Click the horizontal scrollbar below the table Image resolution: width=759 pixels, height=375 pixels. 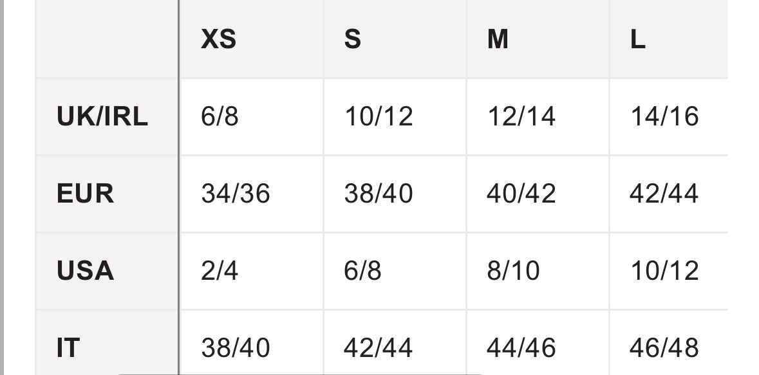(x=300, y=374)
